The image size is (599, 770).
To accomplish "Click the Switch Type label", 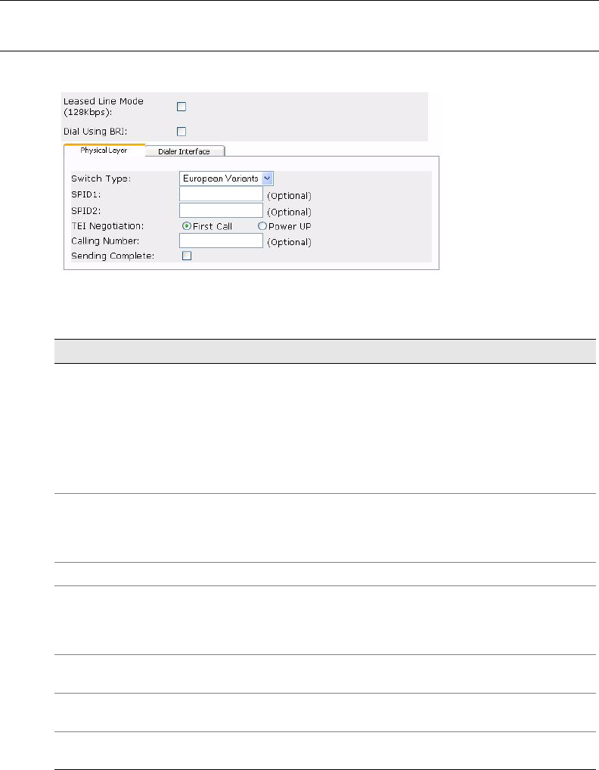I will click(x=101, y=179).
